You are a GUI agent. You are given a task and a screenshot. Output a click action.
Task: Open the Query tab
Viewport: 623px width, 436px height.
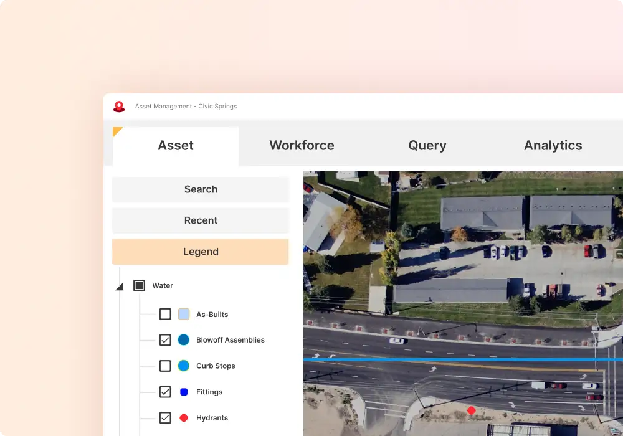pos(427,146)
